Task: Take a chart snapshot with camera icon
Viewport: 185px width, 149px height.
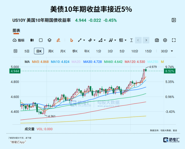Action: pos(157,40)
